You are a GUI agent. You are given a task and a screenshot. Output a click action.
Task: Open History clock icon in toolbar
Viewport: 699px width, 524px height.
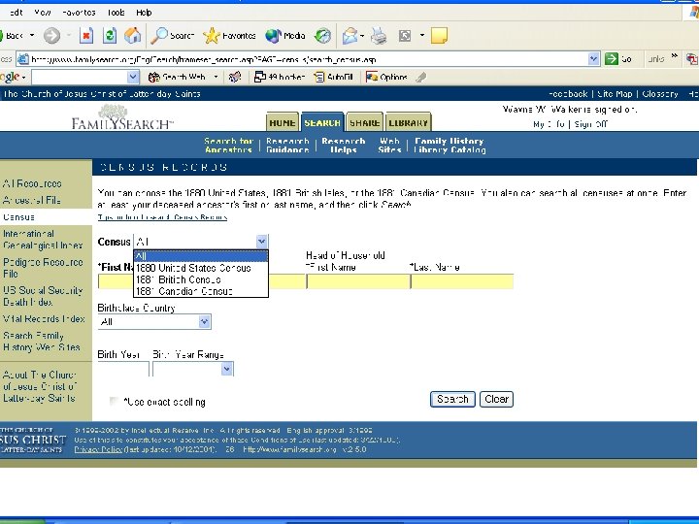[322, 36]
